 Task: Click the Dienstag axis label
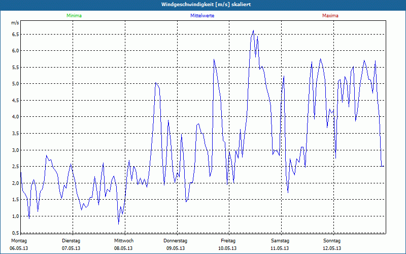tap(71, 241)
